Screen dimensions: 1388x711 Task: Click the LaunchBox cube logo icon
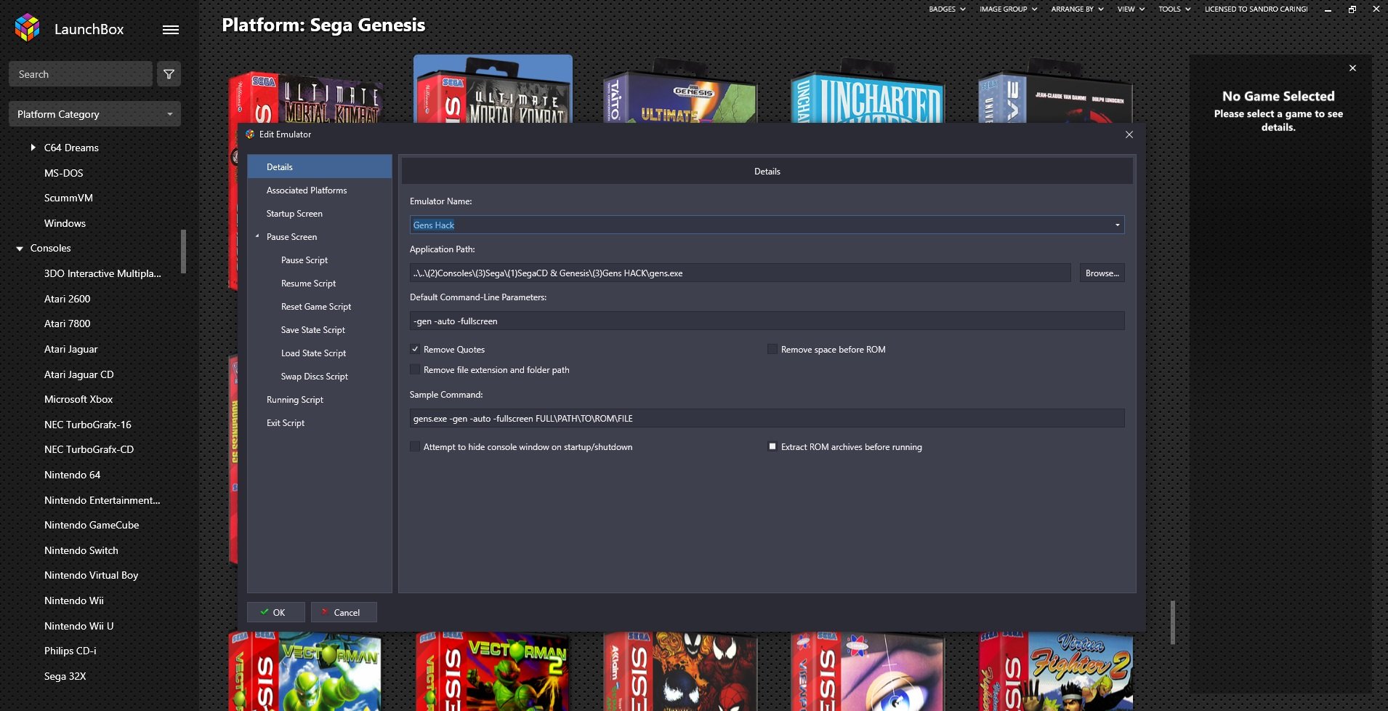(28, 28)
